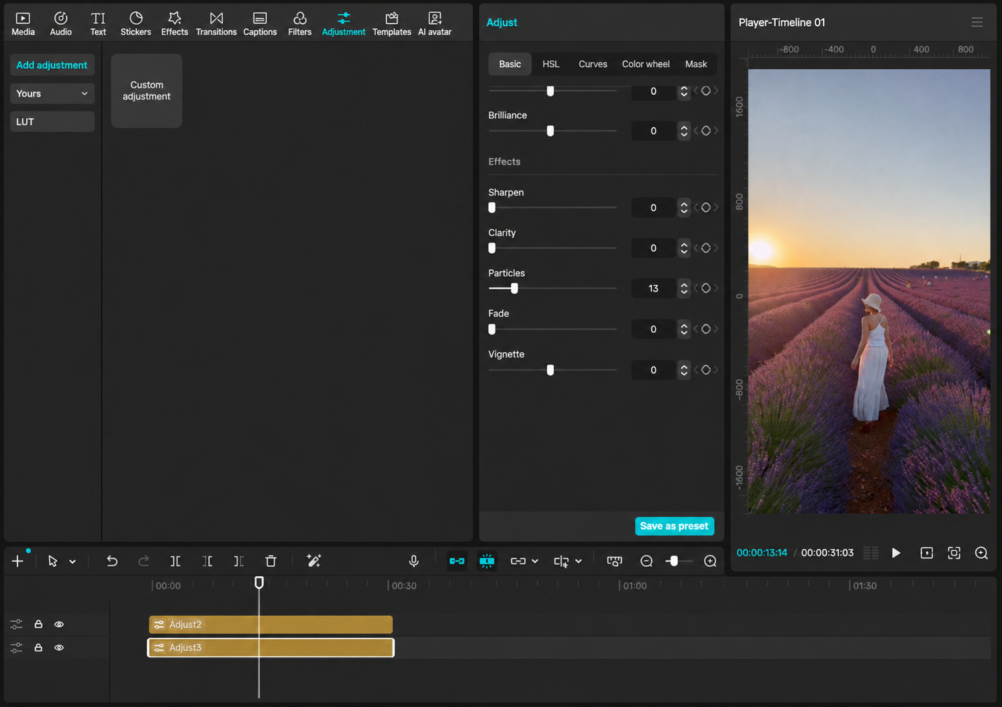Viewport: 1002px width, 707px height.
Task: Open the player hamburger menu
Action: 976,22
